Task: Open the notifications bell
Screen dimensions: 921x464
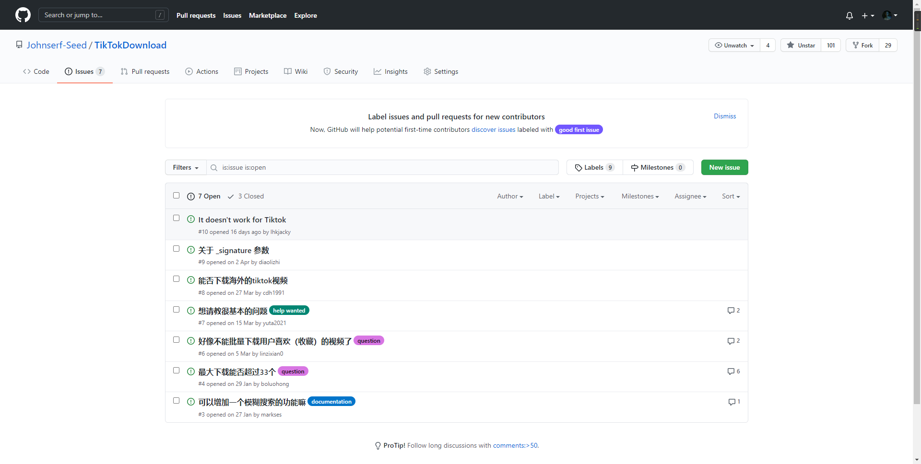Action: pyautogui.click(x=849, y=15)
